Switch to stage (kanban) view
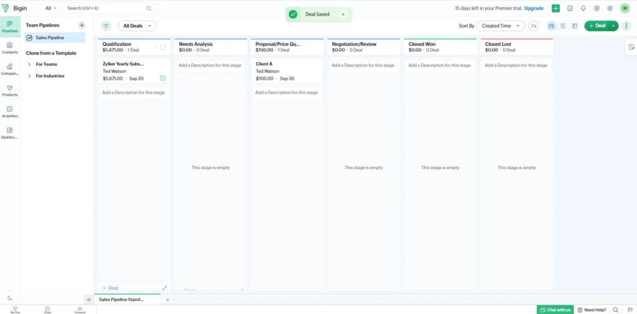Image resolution: width=637 pixels, height=314 pixels. click(551, 25)
